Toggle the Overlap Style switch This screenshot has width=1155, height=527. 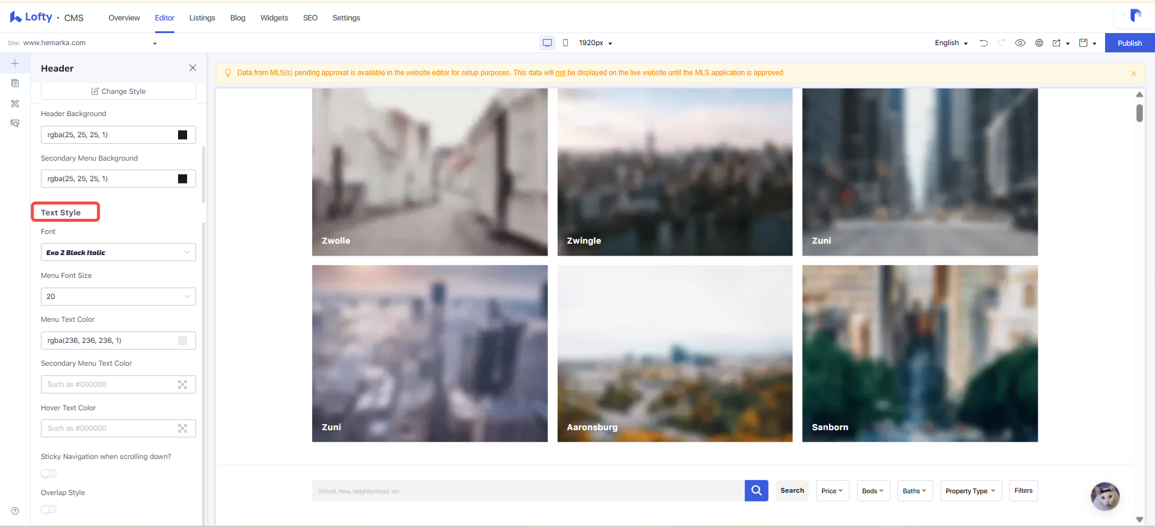[49, 510]
